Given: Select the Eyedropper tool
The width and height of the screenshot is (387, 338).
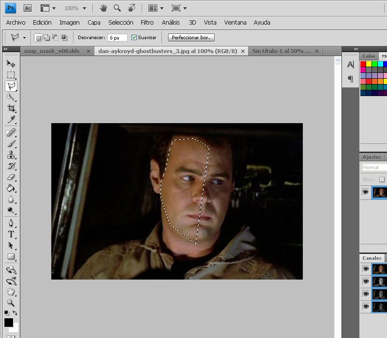Looking at the screenshot, I should point(11,119).
